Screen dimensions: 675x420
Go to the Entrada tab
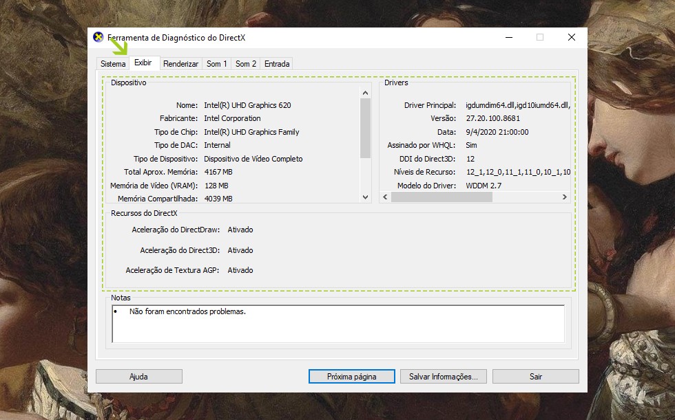coord(277,64)
